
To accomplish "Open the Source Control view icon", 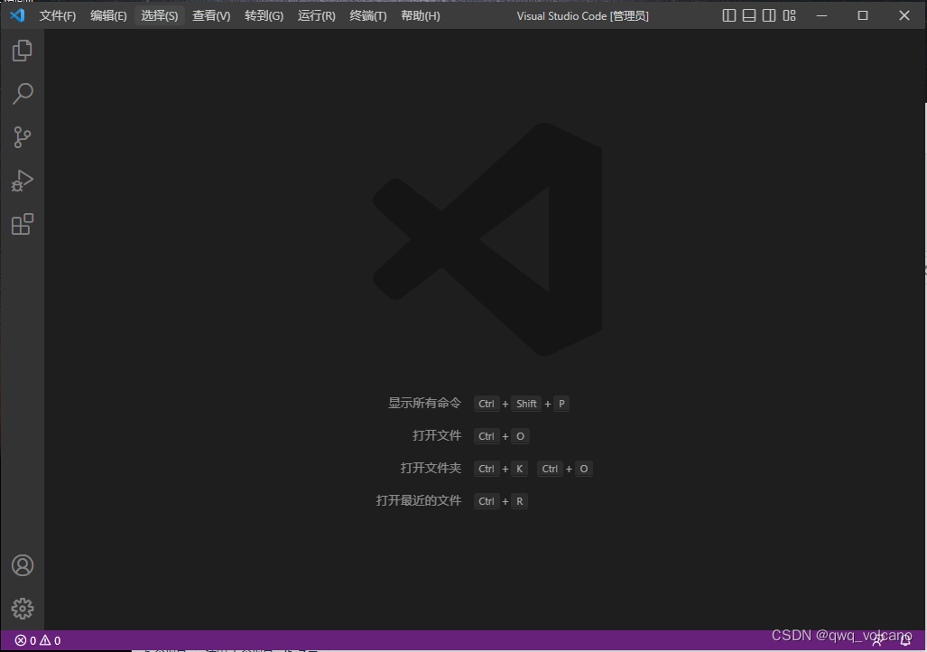I will click(x=23, y=137).
